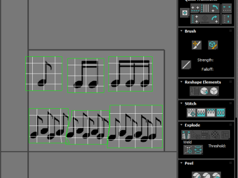Viewport: 238px width, 178px height.
Task: Click the Brush rollout grip handle
Action: [x=231, y=31]
